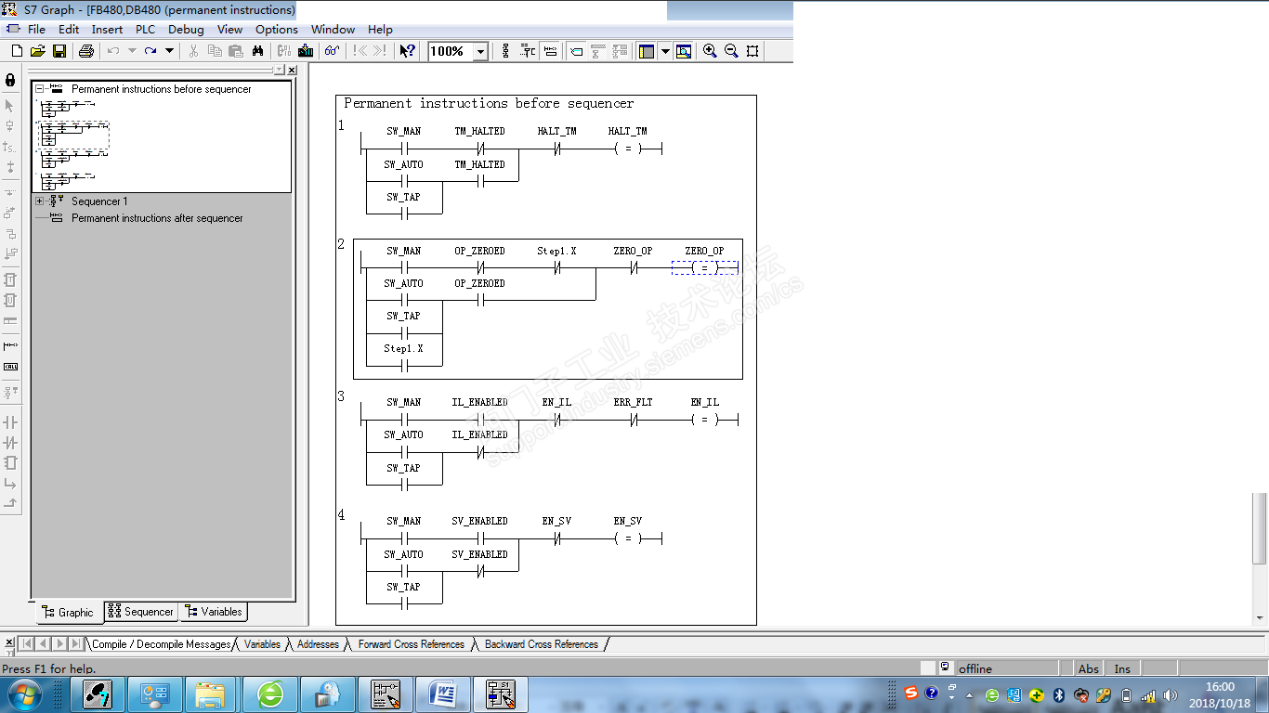The width and height of the screenshot is (1269, 713).
Task: Open the 100% zoom dropdown
Action: click(480, 52)
